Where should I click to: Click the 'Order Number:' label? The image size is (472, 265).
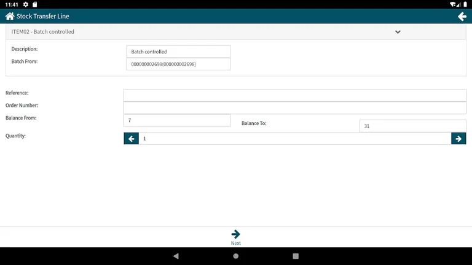pyautogui.click(x=22, y=106)
